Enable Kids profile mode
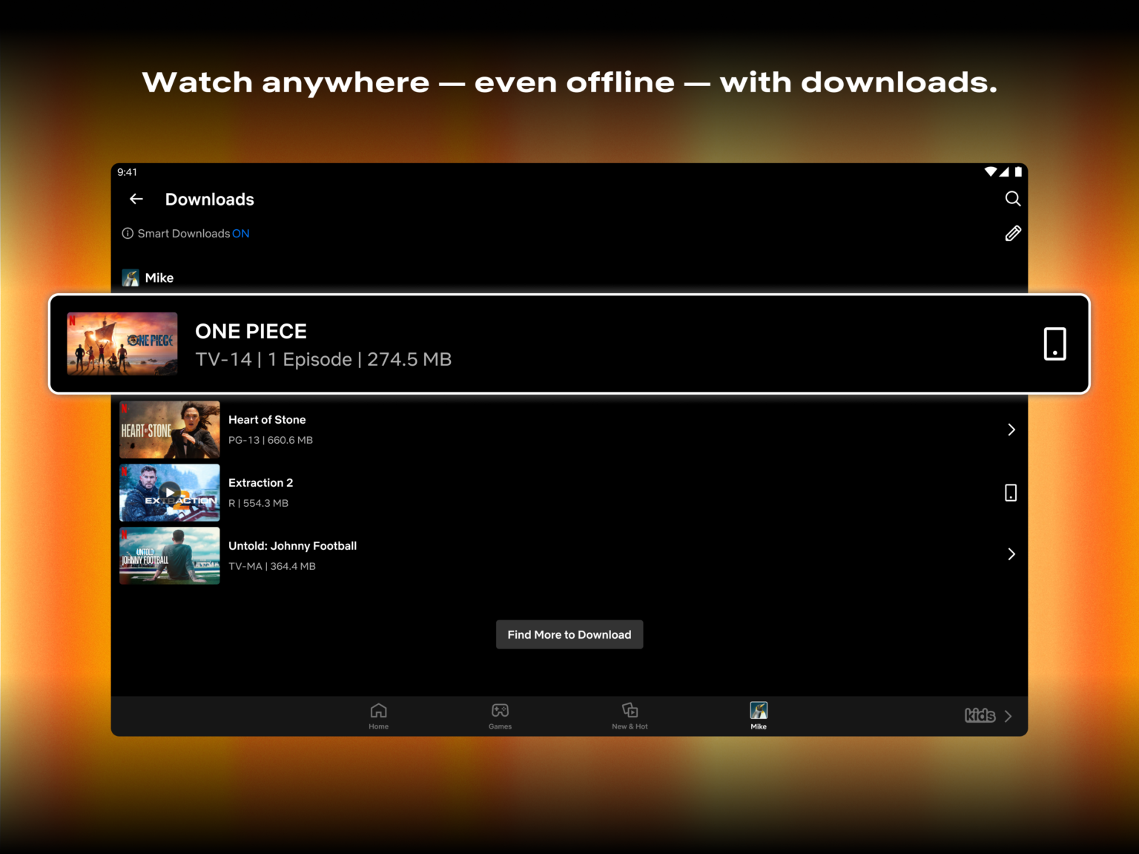 click(x=980, y=715)
